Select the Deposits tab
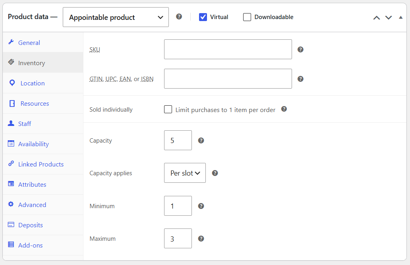The image size is (410, 265). (x=43, y=225)
